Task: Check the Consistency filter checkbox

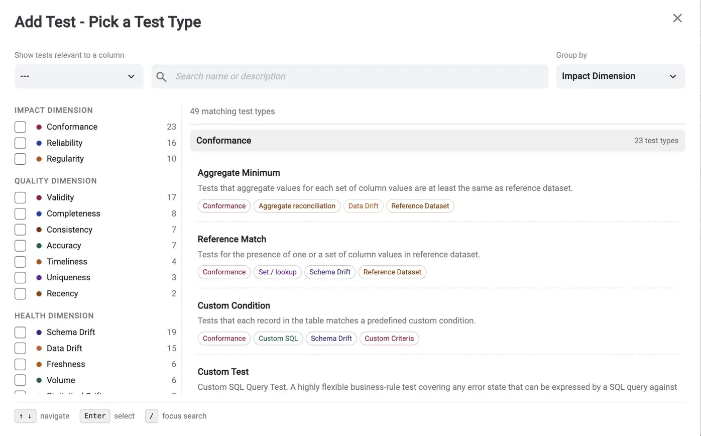Action: [x=20, y=230]
